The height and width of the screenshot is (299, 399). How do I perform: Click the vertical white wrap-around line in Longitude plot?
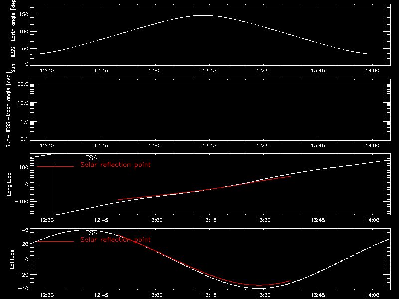pos(55,184)
